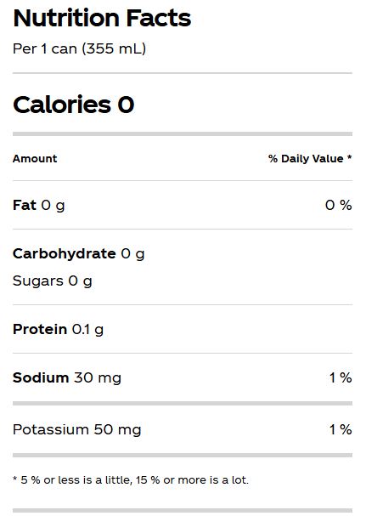The height and width of the screenshot is (516, 366).
Task: Select the Protein 0.1 g row
Action: point(183,329)
